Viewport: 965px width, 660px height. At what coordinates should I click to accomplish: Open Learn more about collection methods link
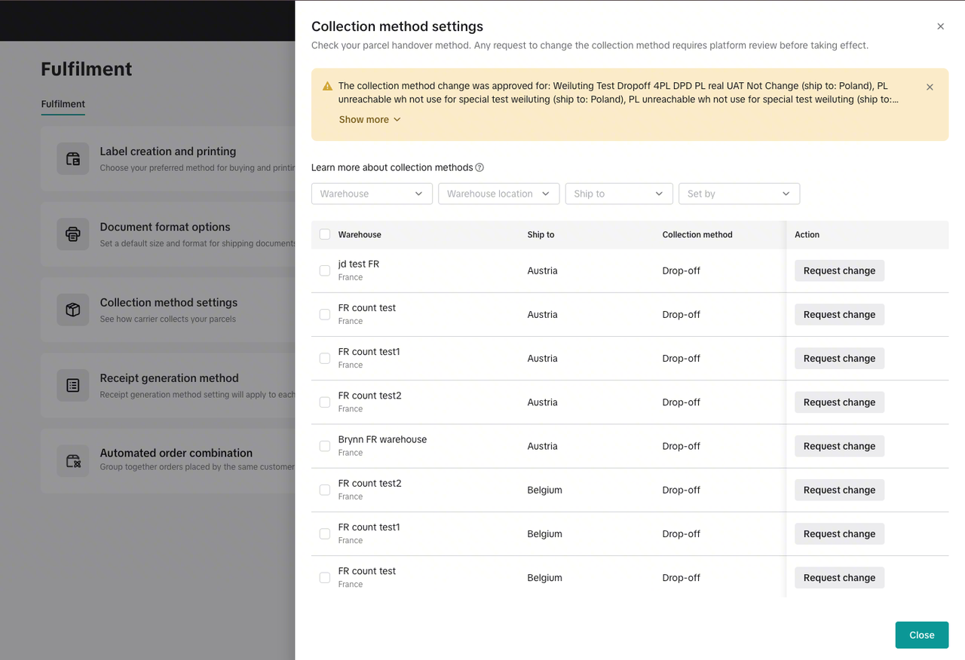click(x=392, y=167)
